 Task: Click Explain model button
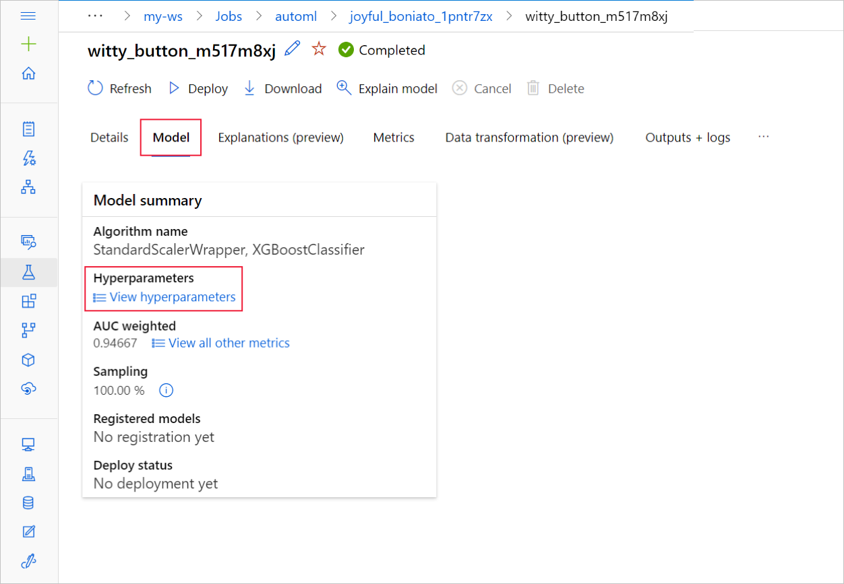coord(387,88)
